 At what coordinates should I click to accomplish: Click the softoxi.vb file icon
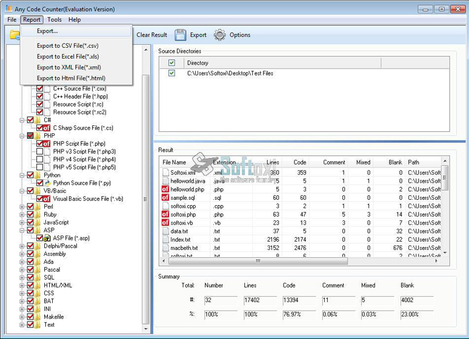[165, 223]
